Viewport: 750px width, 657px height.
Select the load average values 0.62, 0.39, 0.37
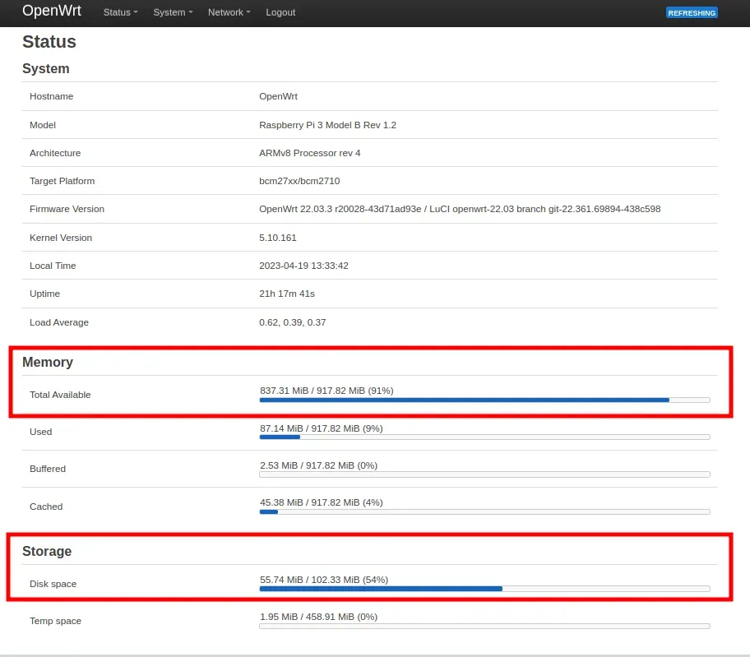click(x=293, y=322)
